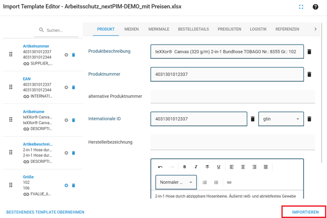Screen dimensions: 327x218
Task: Click Bestehendes Template übernehmen
Action: [45, 212]
